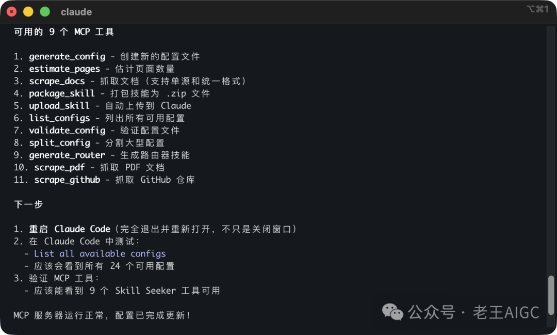Click the yellow minimize traffic light
The width and height of the screenshot is (557, 335).
[x=28, y=11]
